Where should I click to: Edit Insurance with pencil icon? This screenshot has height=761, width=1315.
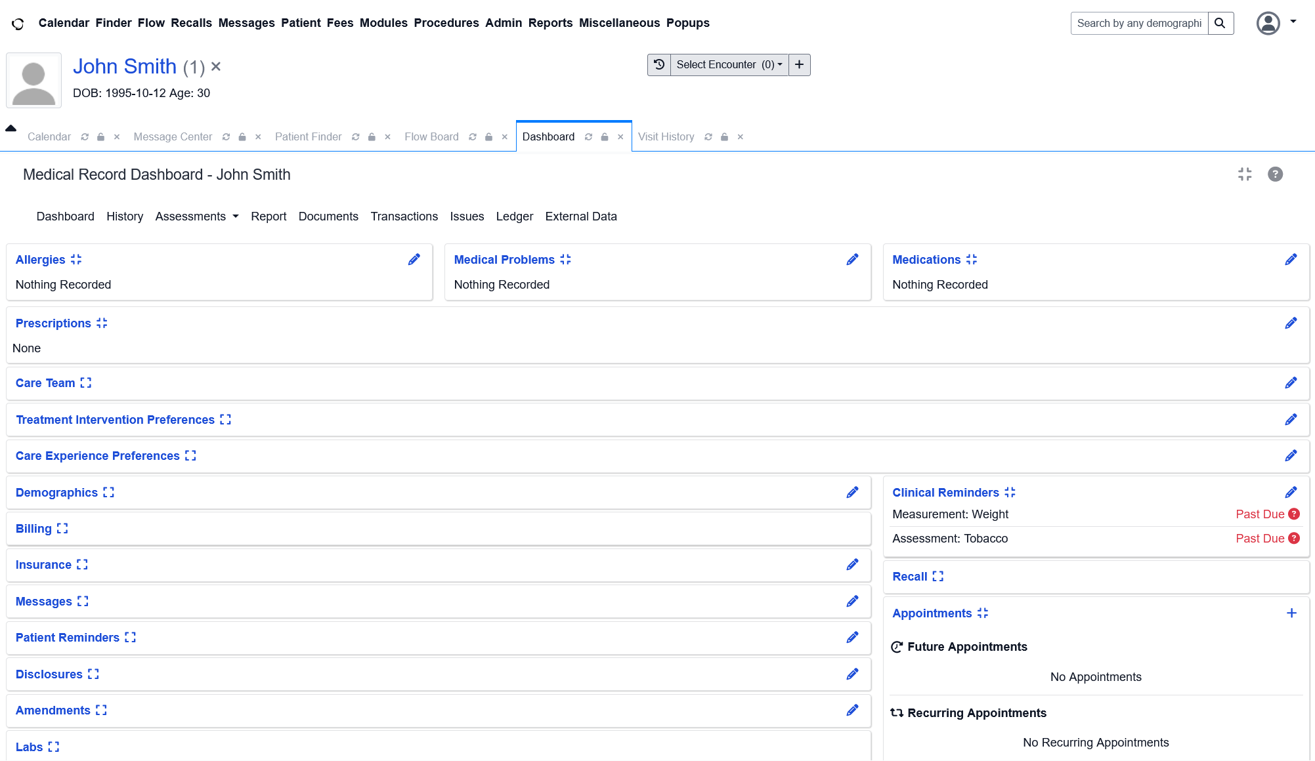pos(852,565)
